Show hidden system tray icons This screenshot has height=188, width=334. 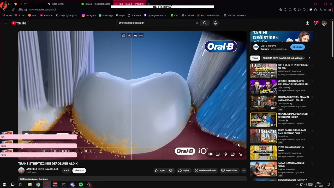[x=297, y=185]
